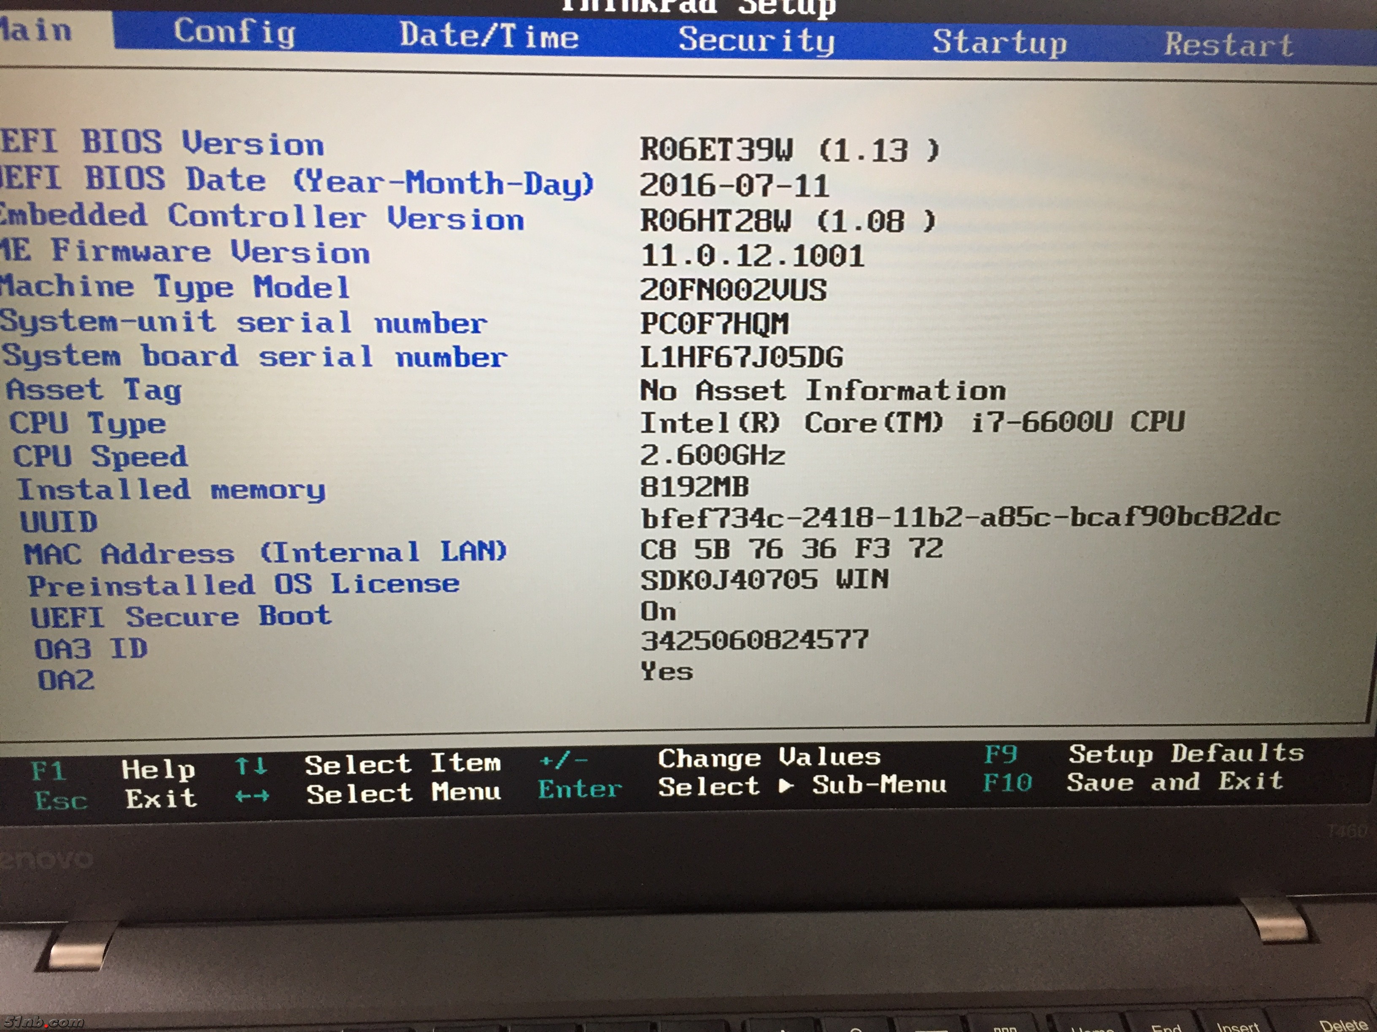Click the left/right arrows icon for Select Menu
This screenshot has height=1032, width=1377.
pos(251,795)
